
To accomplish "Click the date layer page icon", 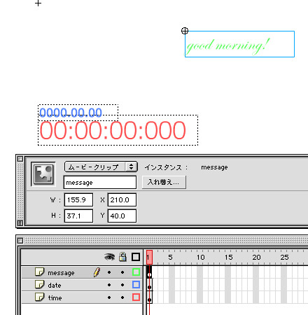I will [39, 284].
